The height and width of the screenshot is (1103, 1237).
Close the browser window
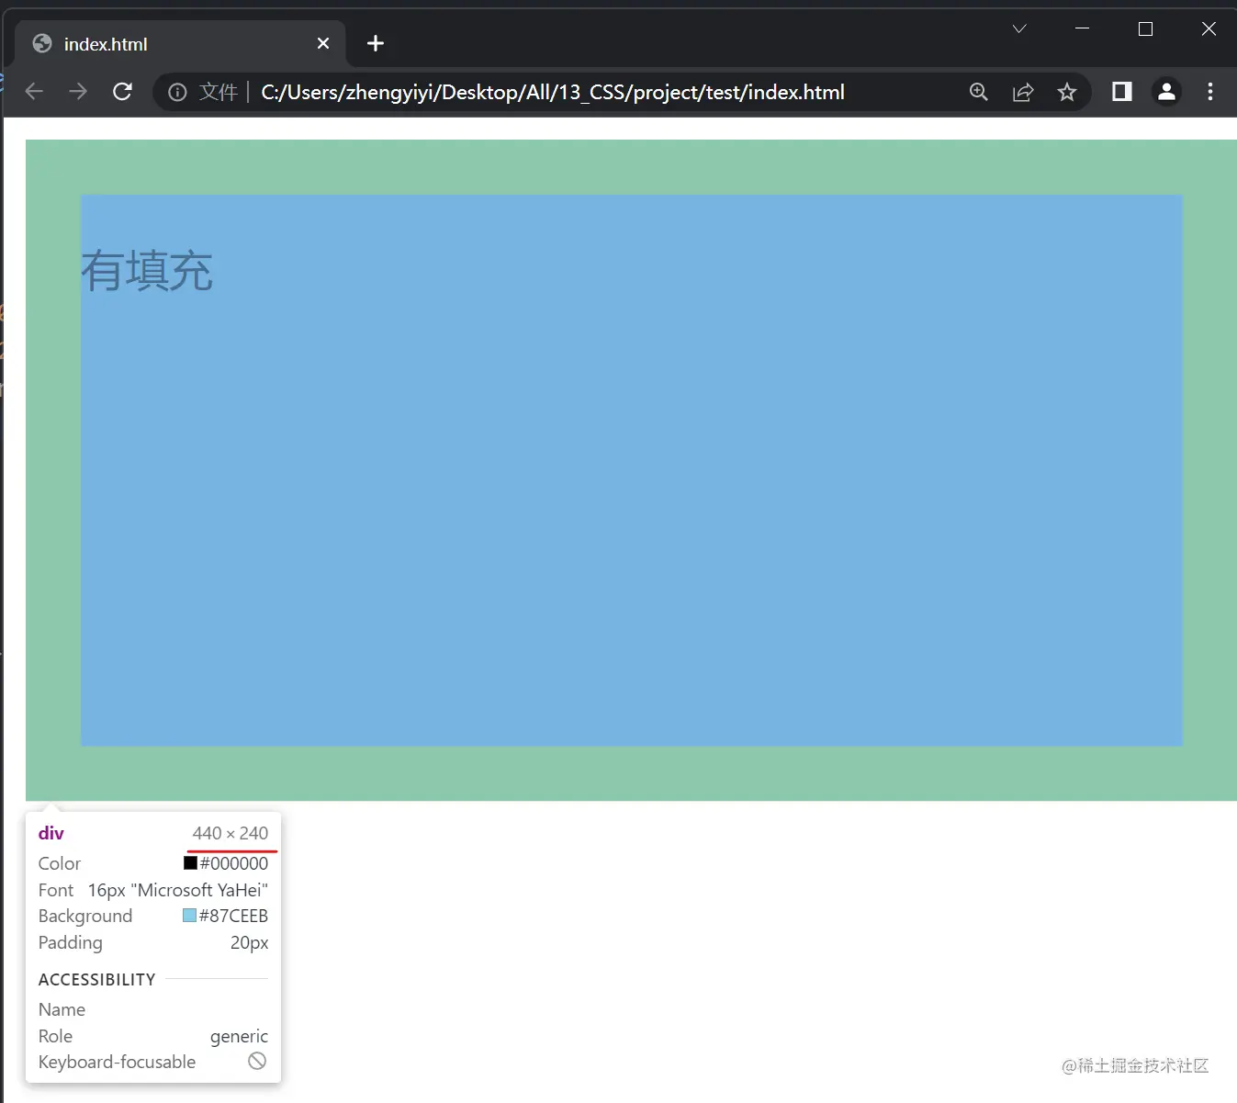click(x=1209, y=29)
